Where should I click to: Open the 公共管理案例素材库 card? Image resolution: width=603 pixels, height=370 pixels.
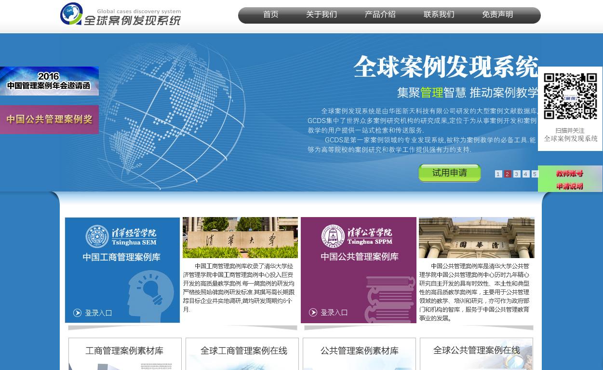pyautogui.click(x=359, y=354)
